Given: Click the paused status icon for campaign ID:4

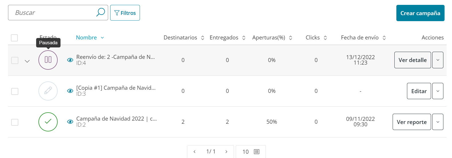Looking at the screenshot, I should pyautogui.click(x=48, y=60).
